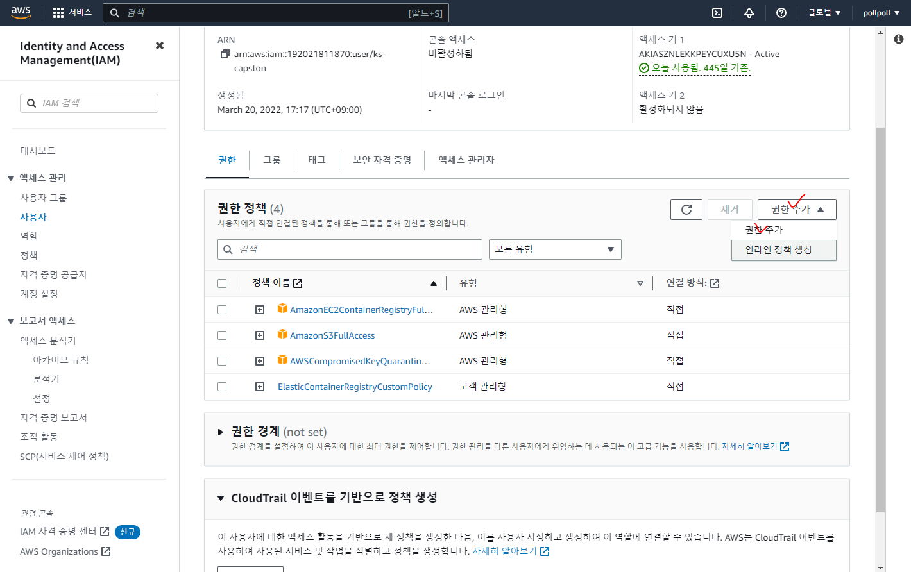Image resolution: width=911 pixels, height=572 pixels.
Task: Click external link icon next to 정책 이름
Action: click(298, 283)
